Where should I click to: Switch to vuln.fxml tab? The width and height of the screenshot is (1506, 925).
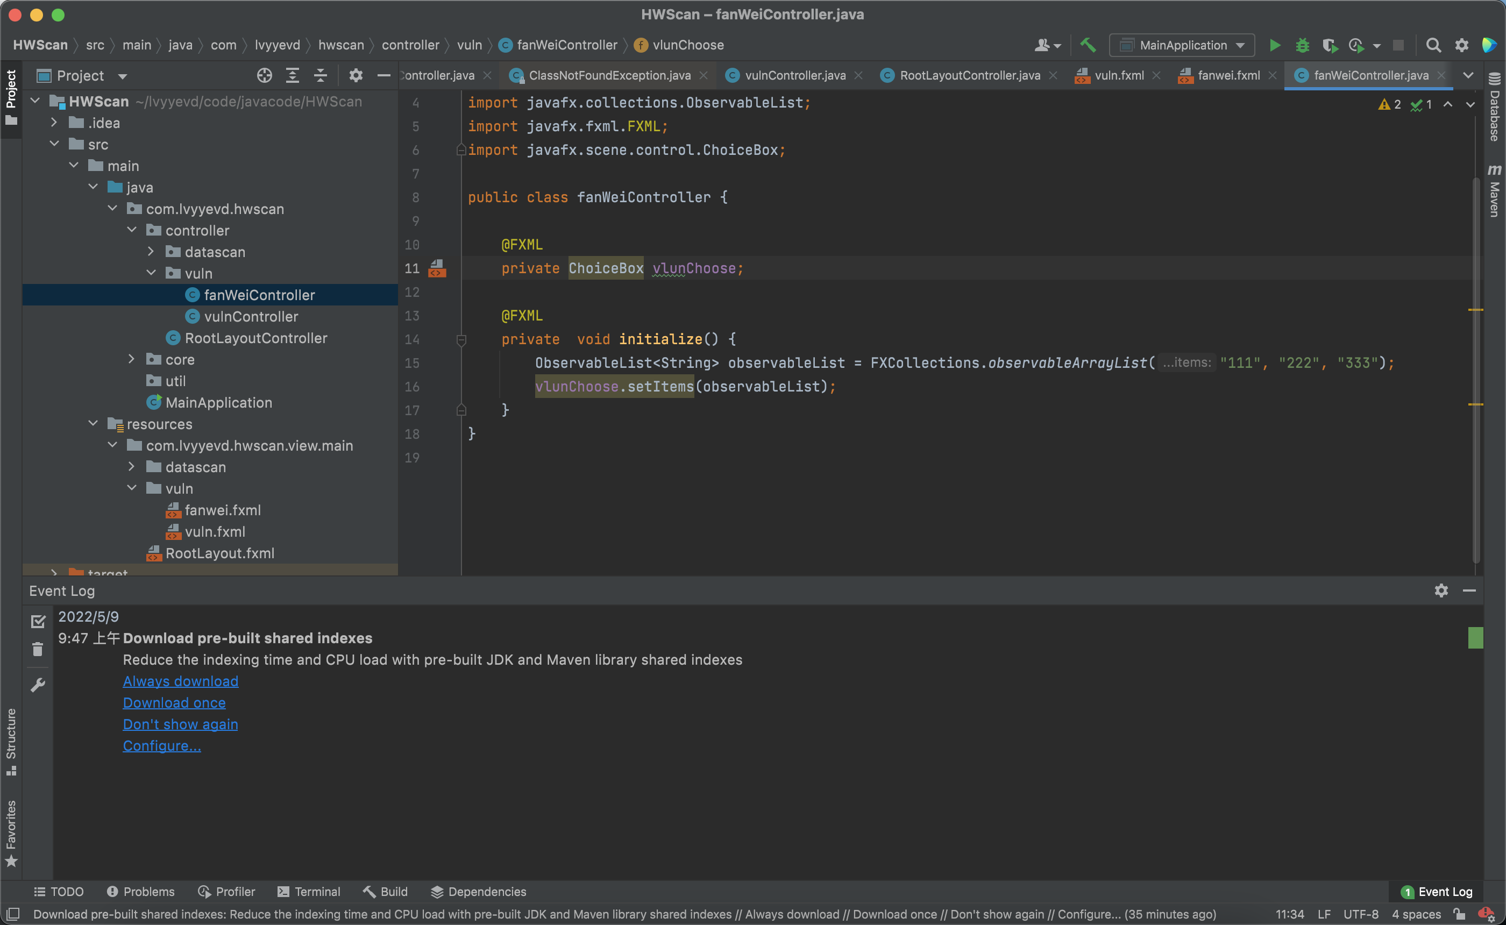[1118, 75]
